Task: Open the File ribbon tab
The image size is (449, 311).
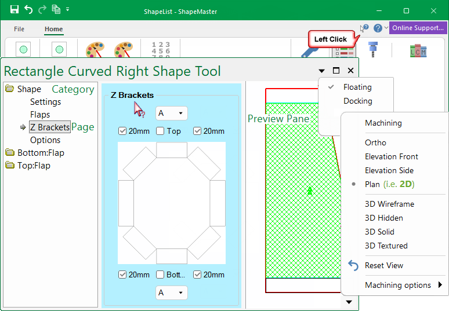Action: tap(19, 29)
